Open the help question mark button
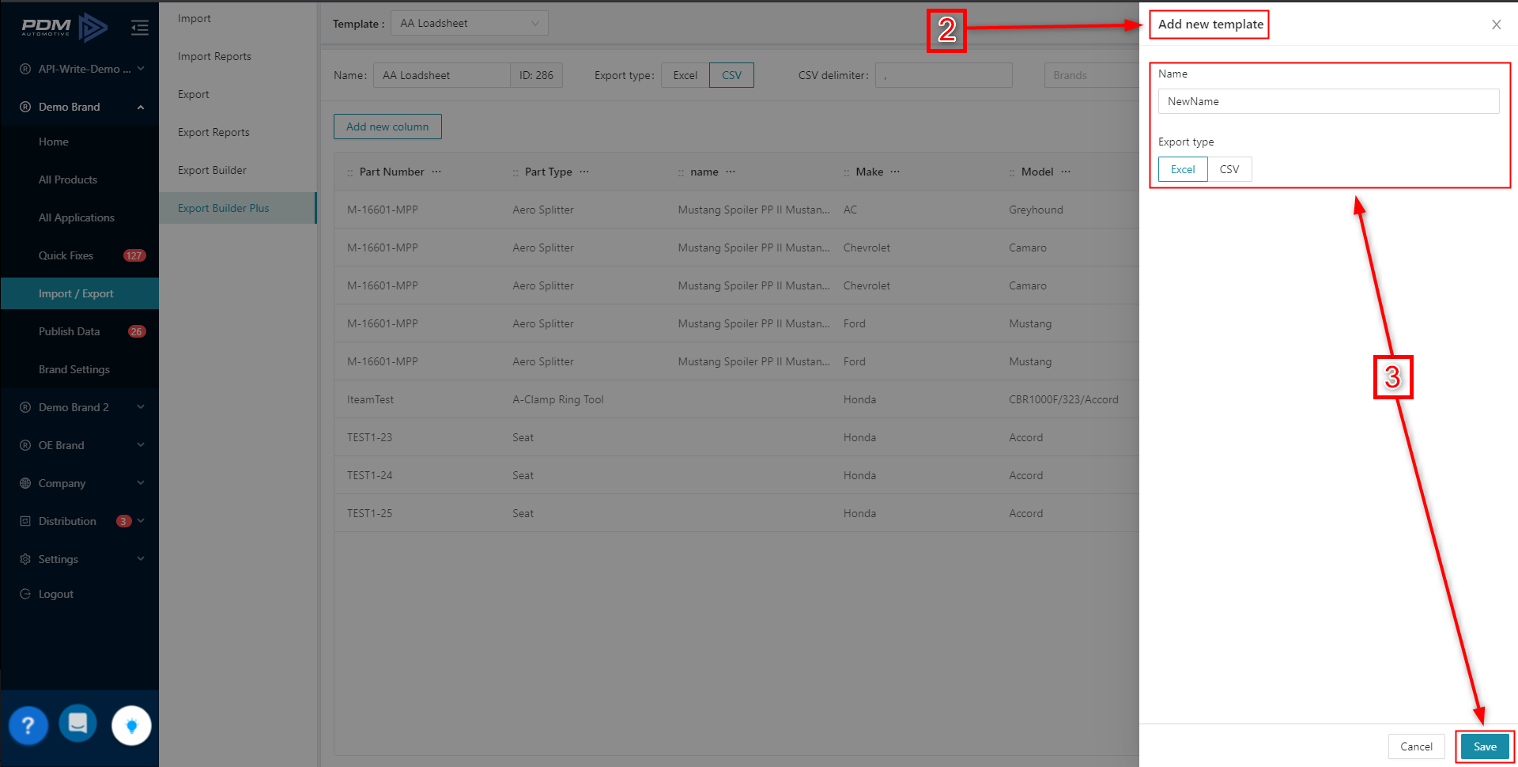Viewport: 1518px width, 767px height. 28,725
